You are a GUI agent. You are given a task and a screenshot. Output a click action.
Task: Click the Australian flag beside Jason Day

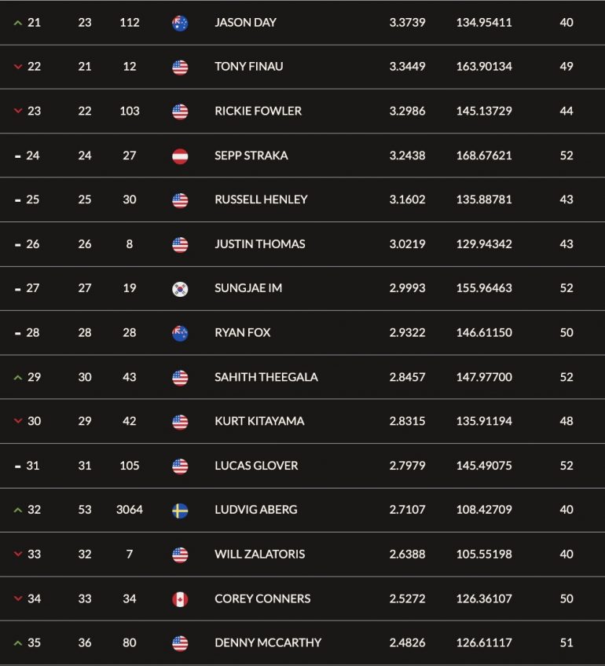pyautogui.click(x=180, y=23)
